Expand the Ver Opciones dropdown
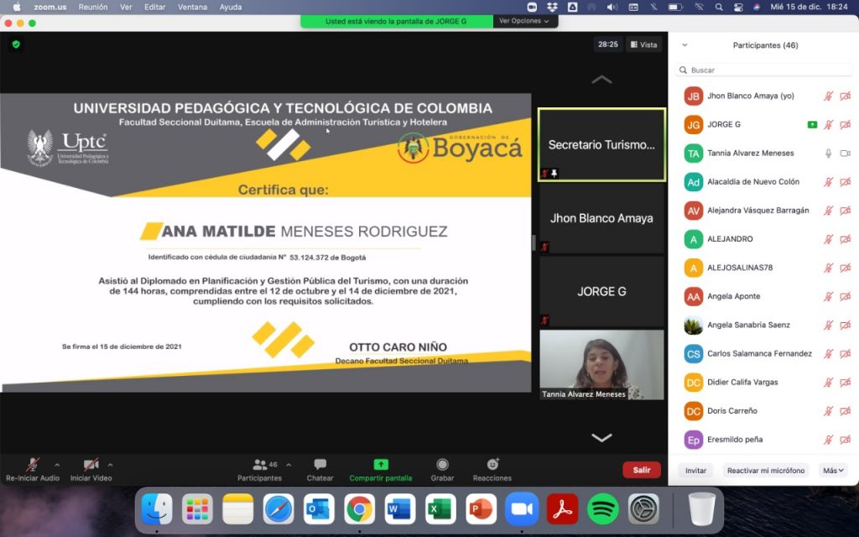The height and width of the screenshot is (537, 859). point(524,21)
